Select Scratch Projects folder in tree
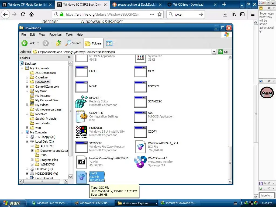The width and height of the screenshot is (276, 207). tap(46, 119)
